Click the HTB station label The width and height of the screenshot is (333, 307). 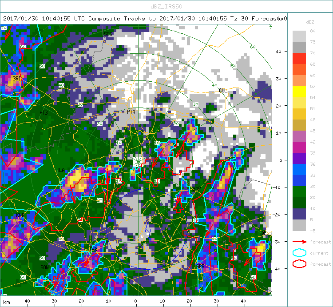44,113
